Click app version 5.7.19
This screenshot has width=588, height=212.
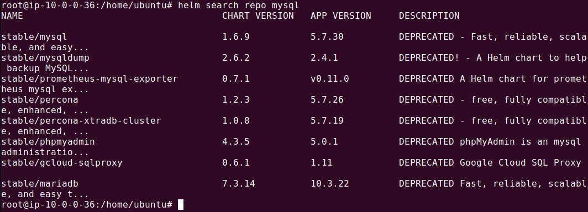[x=327, y=120]
